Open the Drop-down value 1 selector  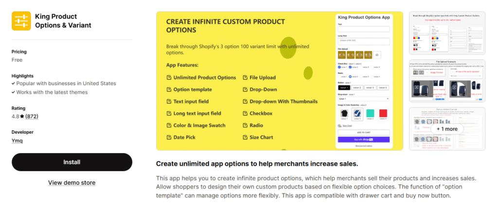[364, 99]
